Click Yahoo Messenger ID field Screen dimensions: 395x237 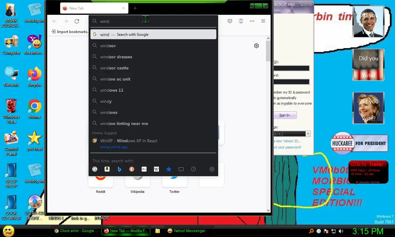click(291, 68)
